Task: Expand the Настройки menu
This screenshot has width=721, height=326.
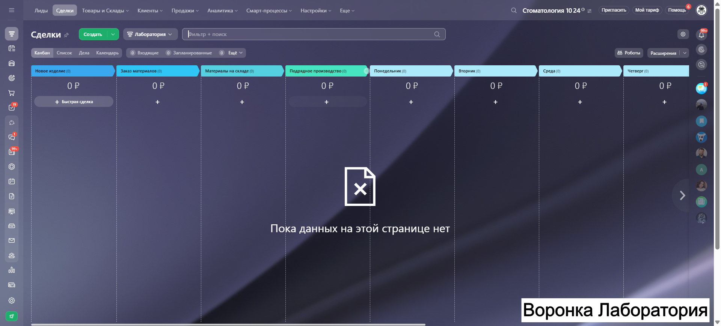Action: pyautogui.click(x=316, y=11)
